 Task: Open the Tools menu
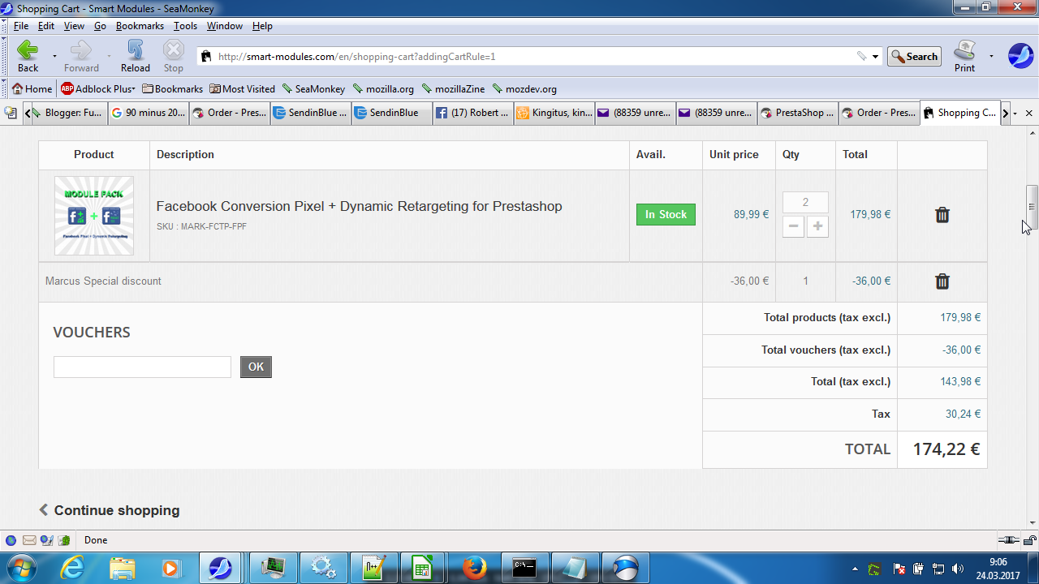(x=185, y=26)
